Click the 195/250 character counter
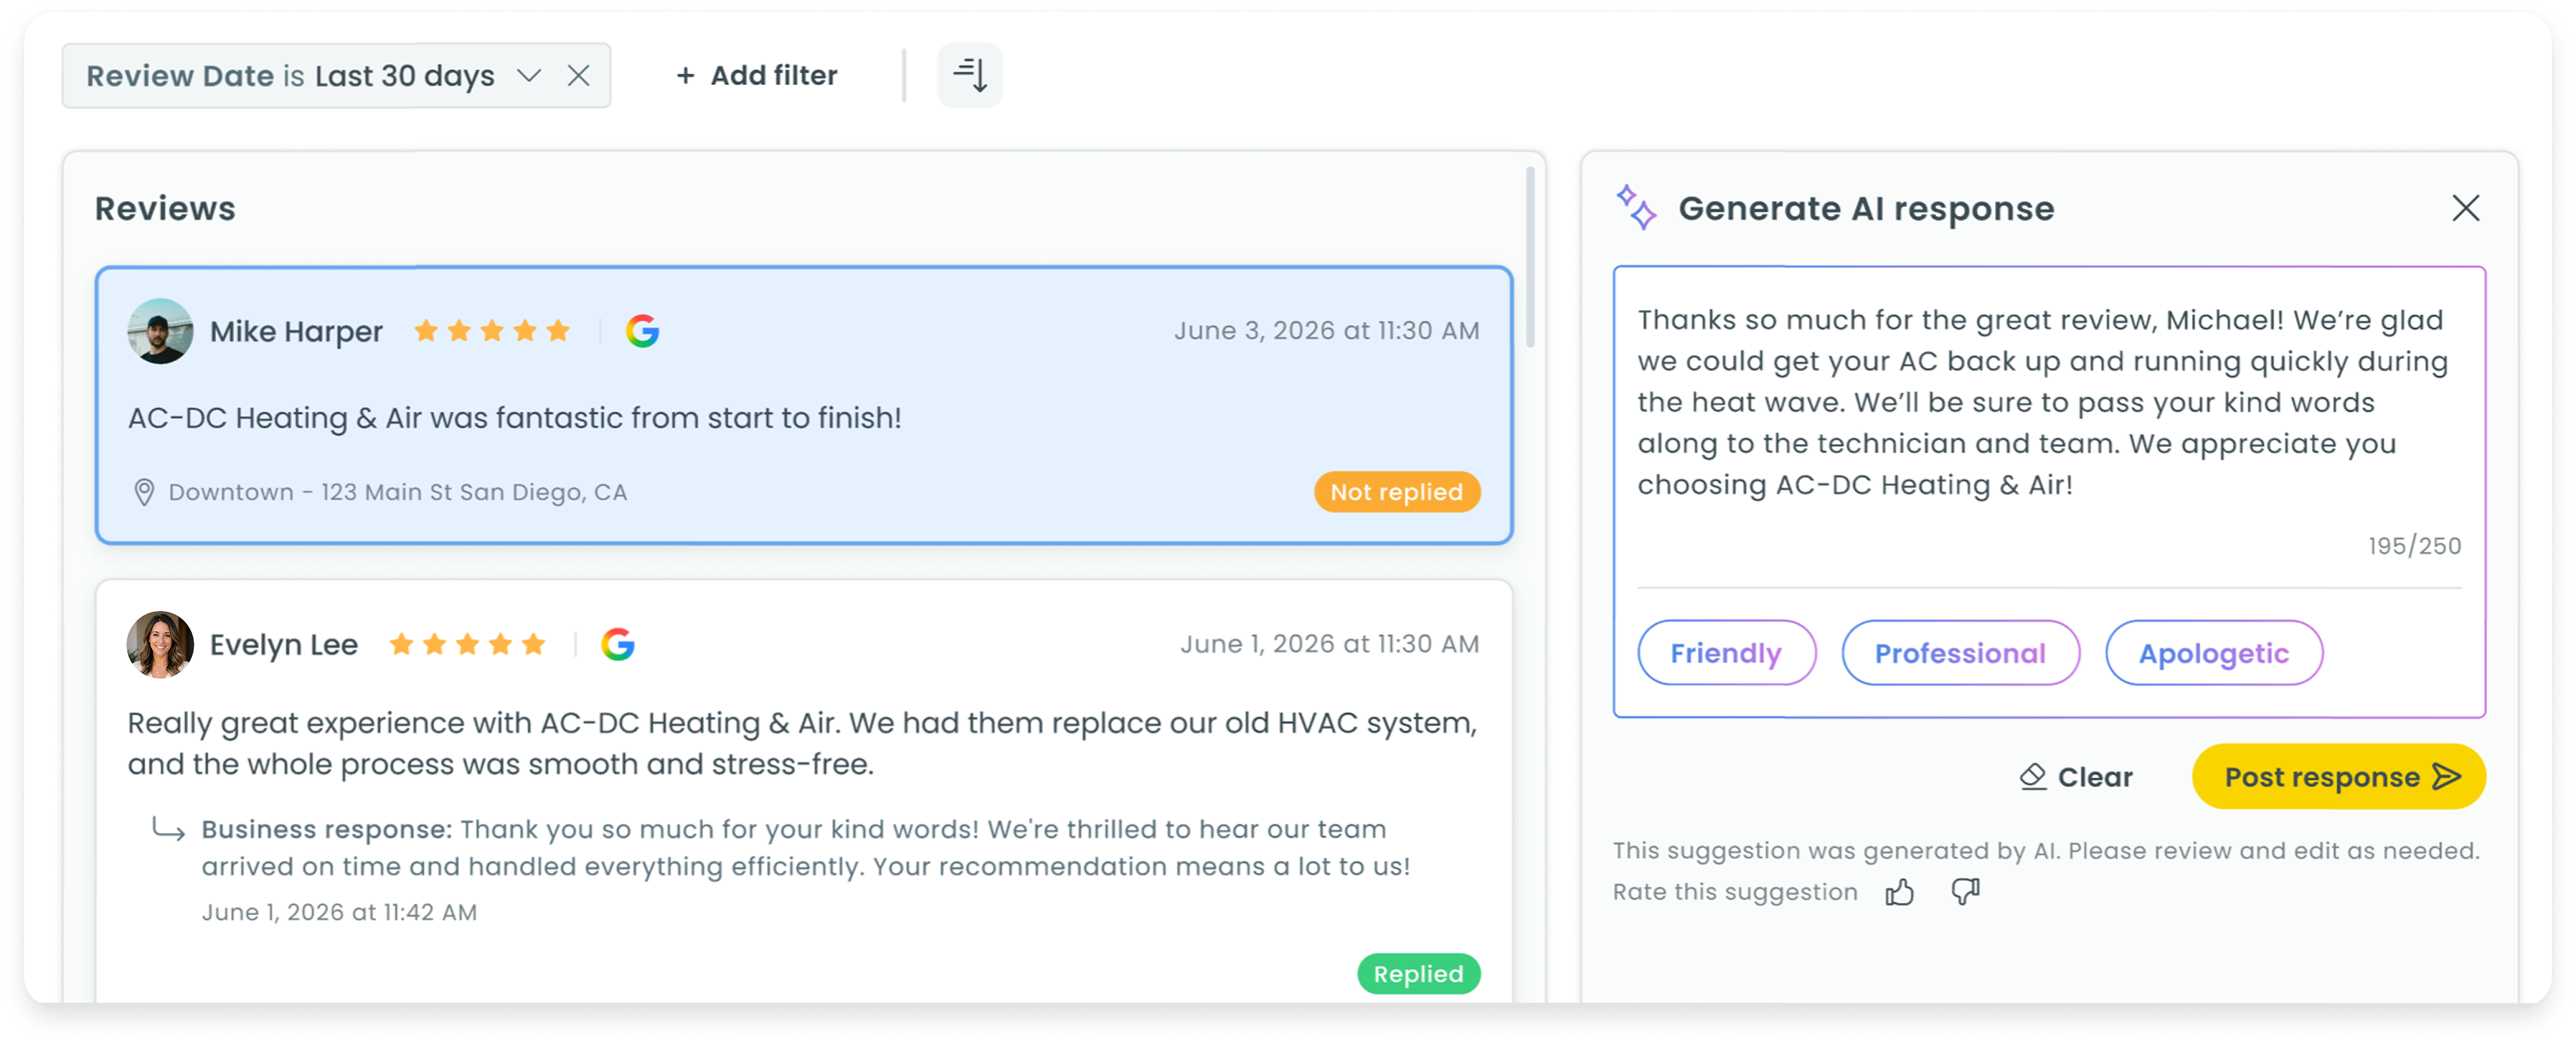2576x1043 pixels. [x=2414, y=546]
